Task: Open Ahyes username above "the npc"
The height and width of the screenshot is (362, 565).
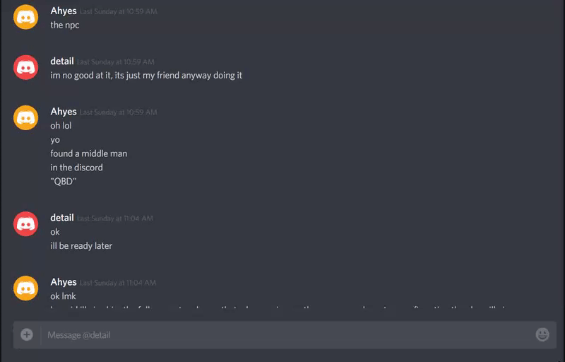Action: (64, 11)
